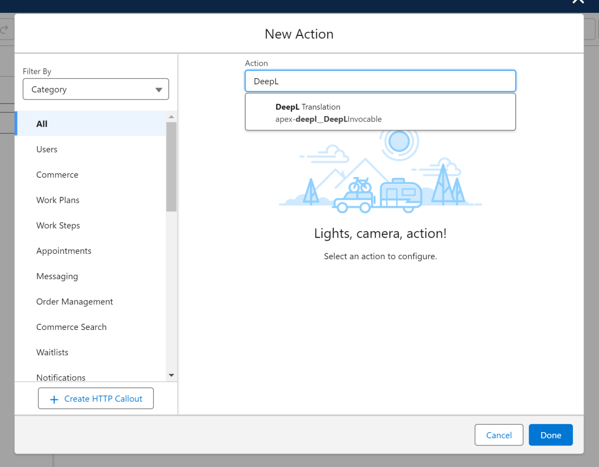Pick the Work Steps category
The height and width of the screenshot is (467, 599).
tap(58, 226)
